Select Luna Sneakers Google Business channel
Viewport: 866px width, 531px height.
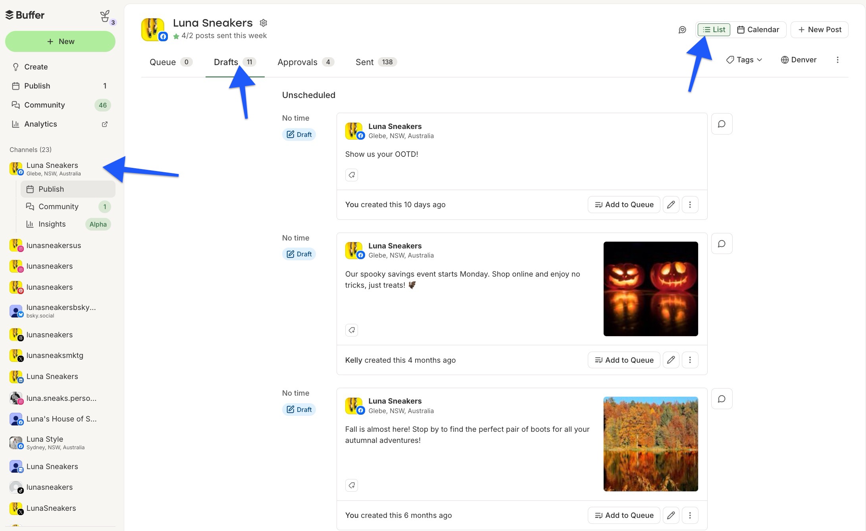tap(60, 467)
